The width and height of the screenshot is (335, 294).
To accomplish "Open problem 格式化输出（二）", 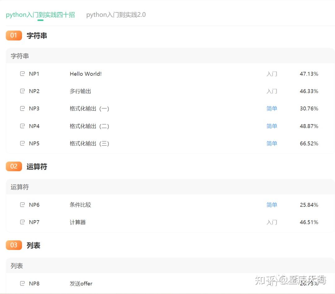I will [x=89, y=126].
